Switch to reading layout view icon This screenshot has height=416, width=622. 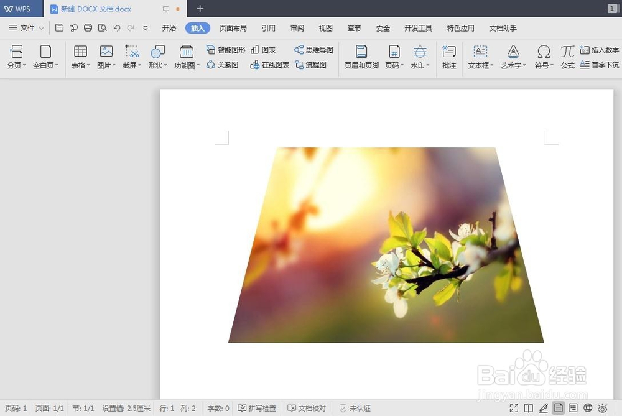(528, 408)
